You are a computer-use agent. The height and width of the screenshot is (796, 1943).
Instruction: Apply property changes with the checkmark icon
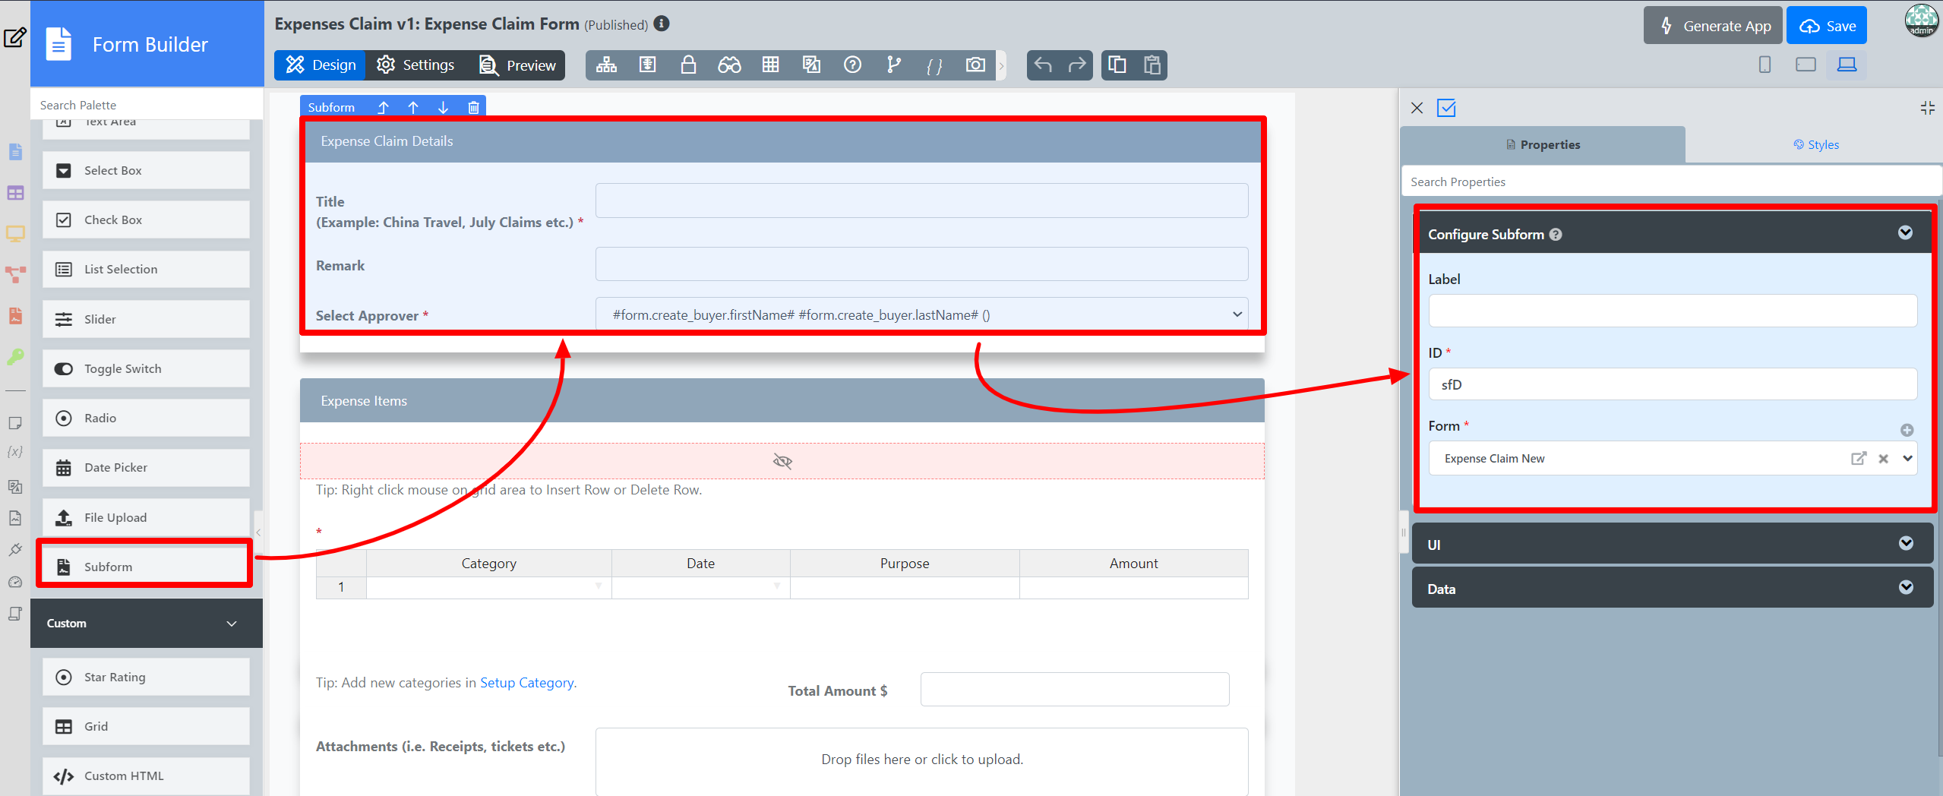tap(1446, 108)
